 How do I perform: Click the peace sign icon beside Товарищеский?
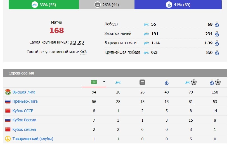click(x=8, y=139)
